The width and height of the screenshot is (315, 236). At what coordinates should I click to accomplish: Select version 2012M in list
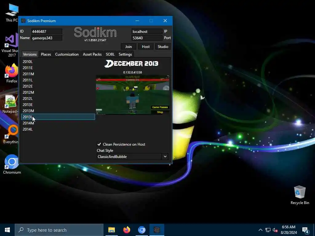pos(58,92)
